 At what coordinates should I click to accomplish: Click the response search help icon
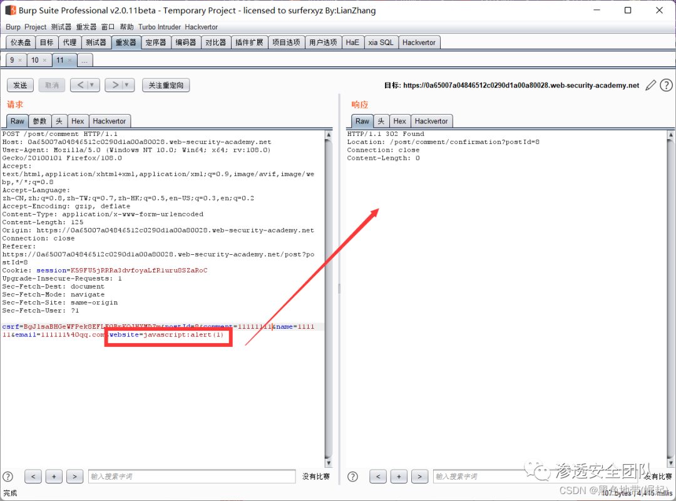coord(352,477)
